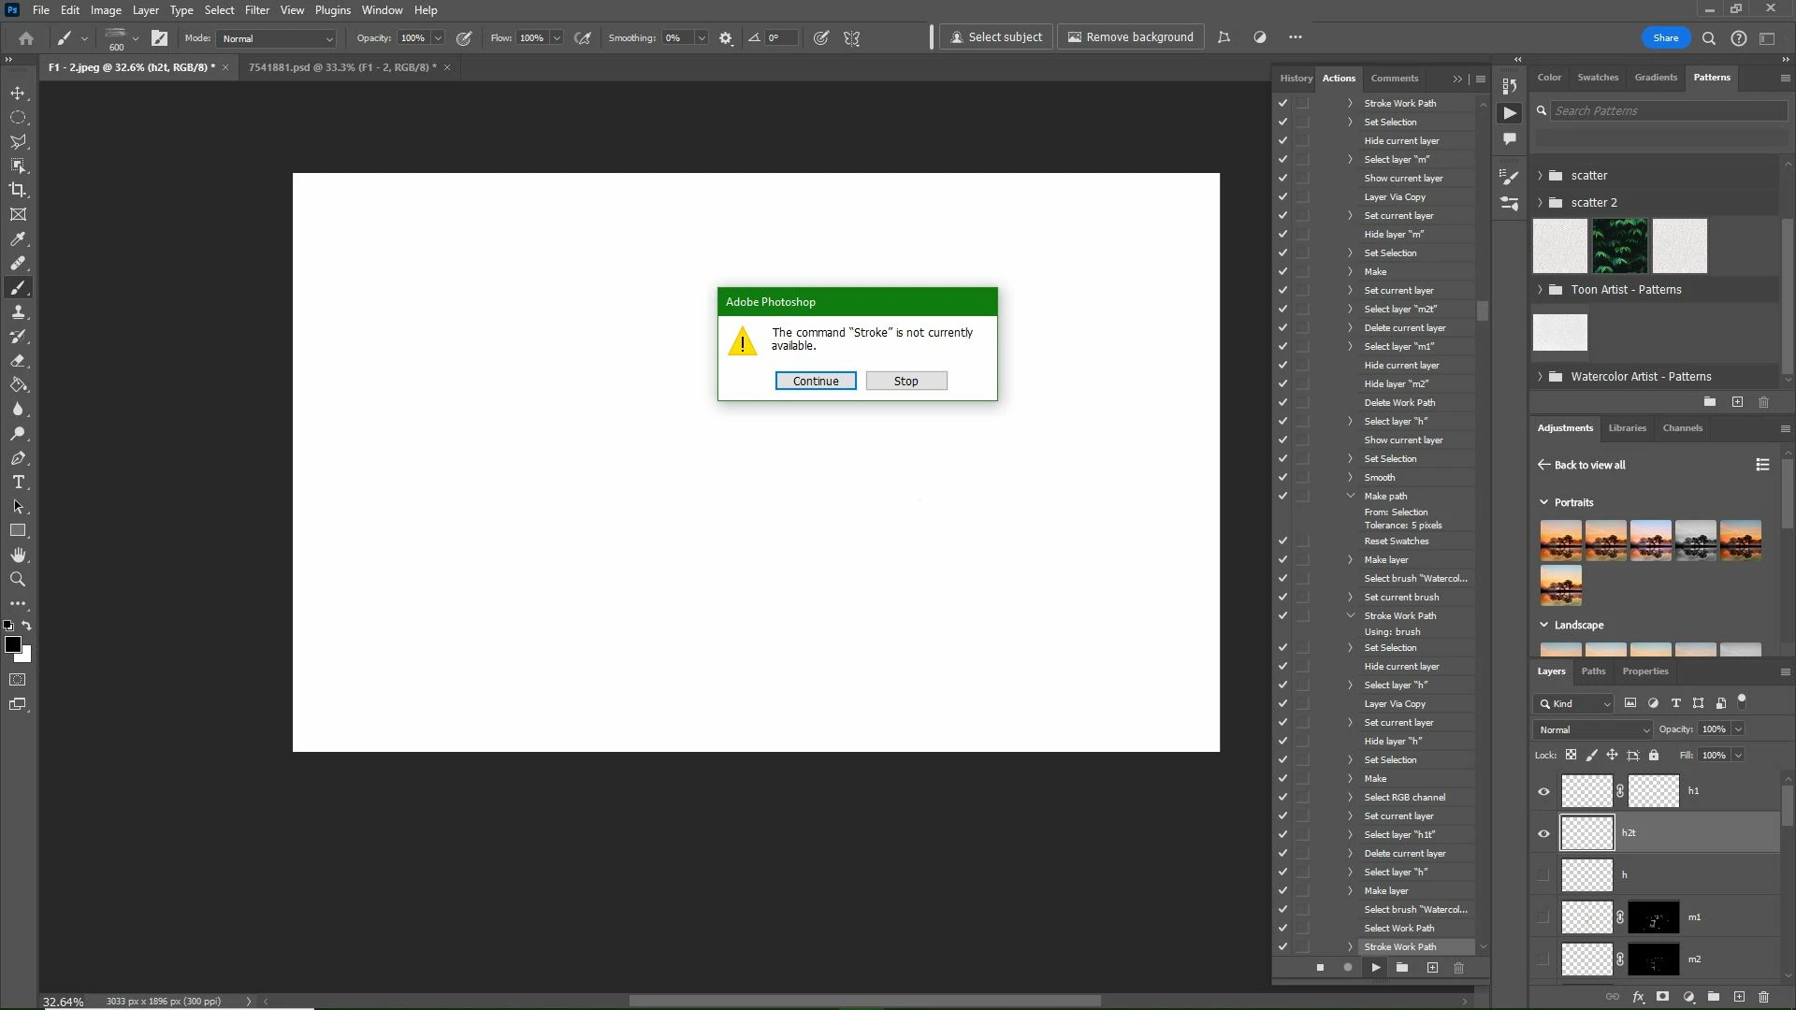1796x1010 pixels.
Task: Click the foreground color swatch
Action: pyautogui.click(x=13, y=644)
